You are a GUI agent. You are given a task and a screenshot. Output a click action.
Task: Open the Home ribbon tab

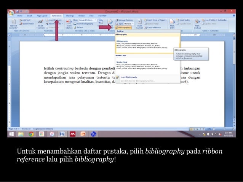coord(20,16)
